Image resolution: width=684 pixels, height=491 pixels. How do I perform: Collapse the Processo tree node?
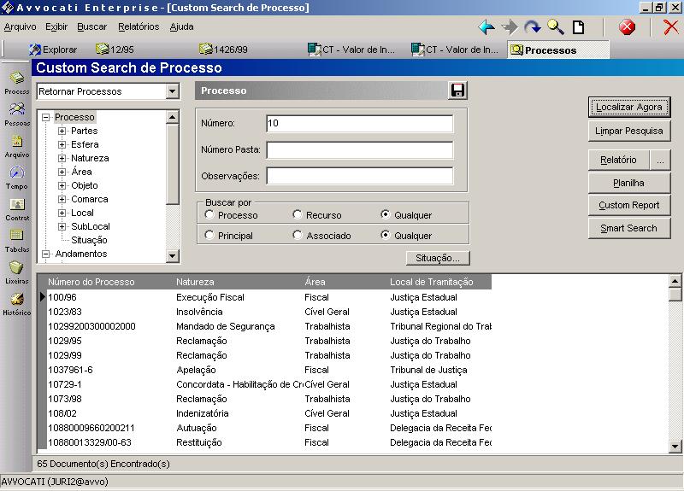point(46,117)
